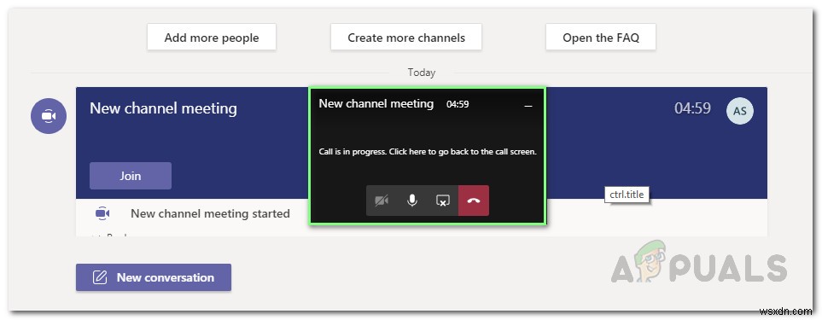The width and height of the screenshot is (822, 320).
Task: Mute the microphone in the call popup
Action: click(412, 201)
